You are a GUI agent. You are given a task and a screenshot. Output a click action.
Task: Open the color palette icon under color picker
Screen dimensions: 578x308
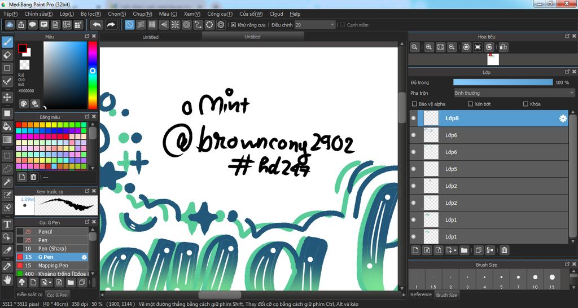[x=24, y=104]
